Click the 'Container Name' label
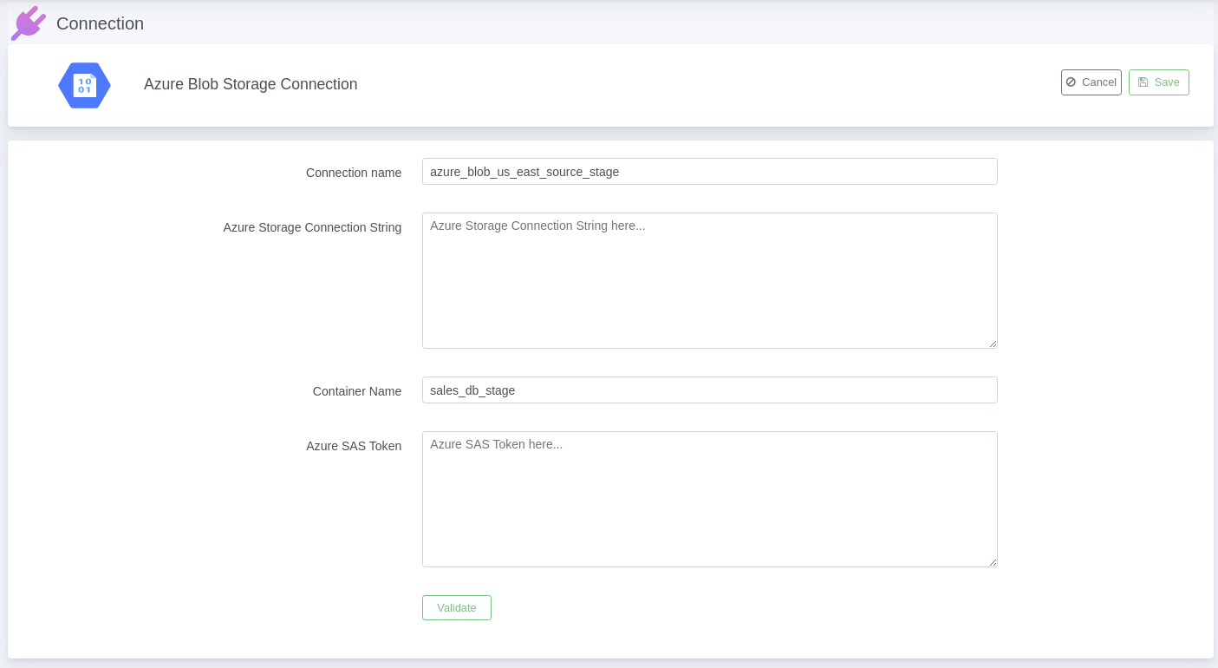The width and height of the screenshot is (1218, 668). point(357,391)
